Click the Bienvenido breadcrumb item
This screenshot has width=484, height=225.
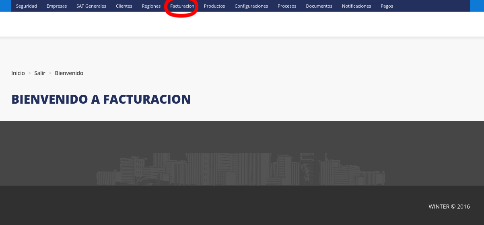69,73
